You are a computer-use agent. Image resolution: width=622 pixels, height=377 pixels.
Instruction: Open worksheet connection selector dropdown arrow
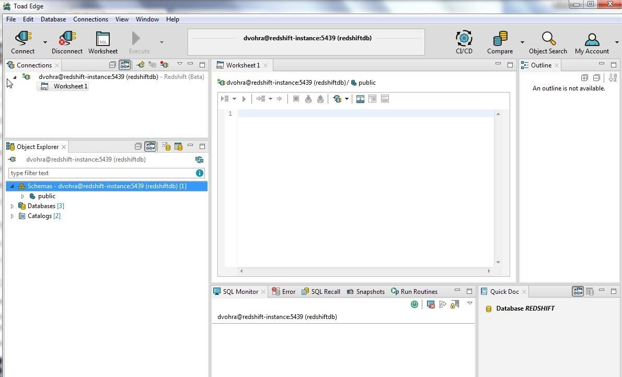coord(347,99)
